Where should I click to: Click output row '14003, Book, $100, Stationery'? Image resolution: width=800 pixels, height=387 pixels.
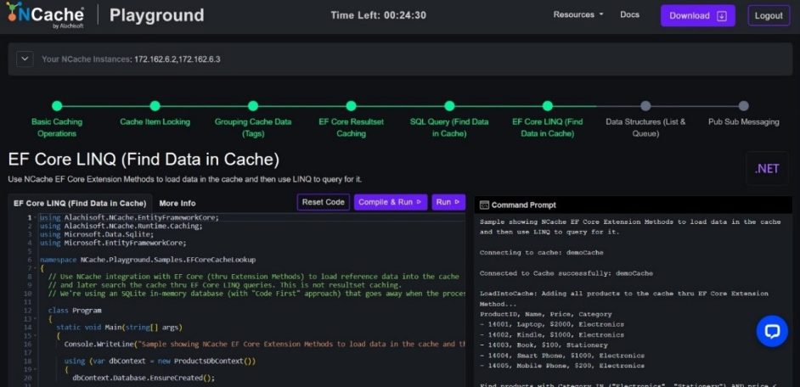coord(544,345)
